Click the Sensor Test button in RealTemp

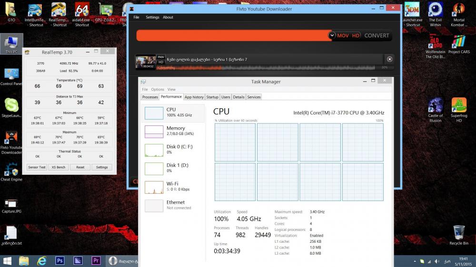coord(37,167)
